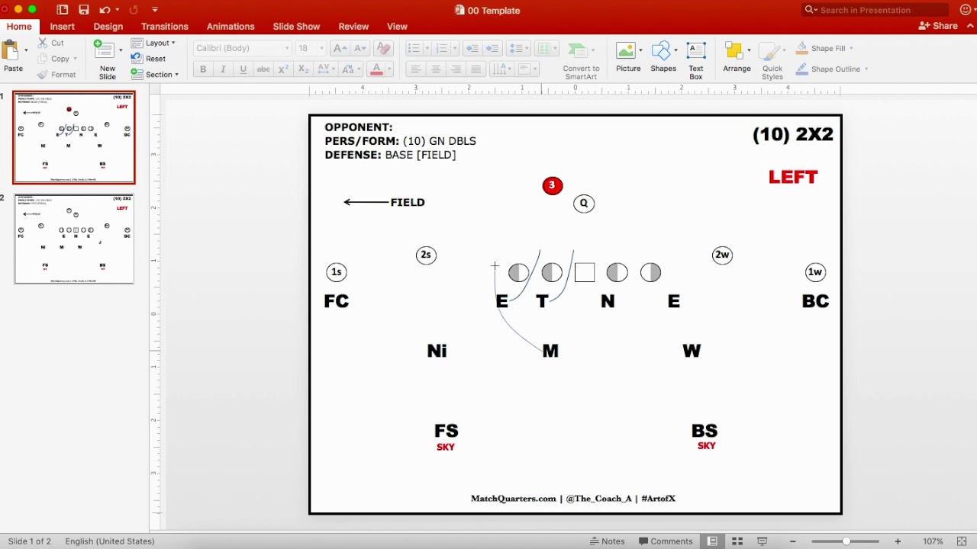Decrease the list indent level
The width and height of the screenshot is (977, 549).
pos(472,48)
